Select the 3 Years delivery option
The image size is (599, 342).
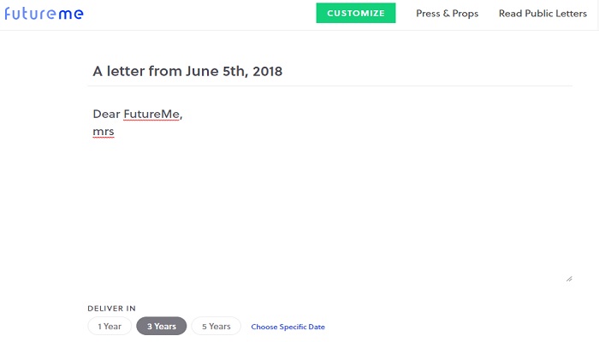pyautogui.click(x=162, y=326)
